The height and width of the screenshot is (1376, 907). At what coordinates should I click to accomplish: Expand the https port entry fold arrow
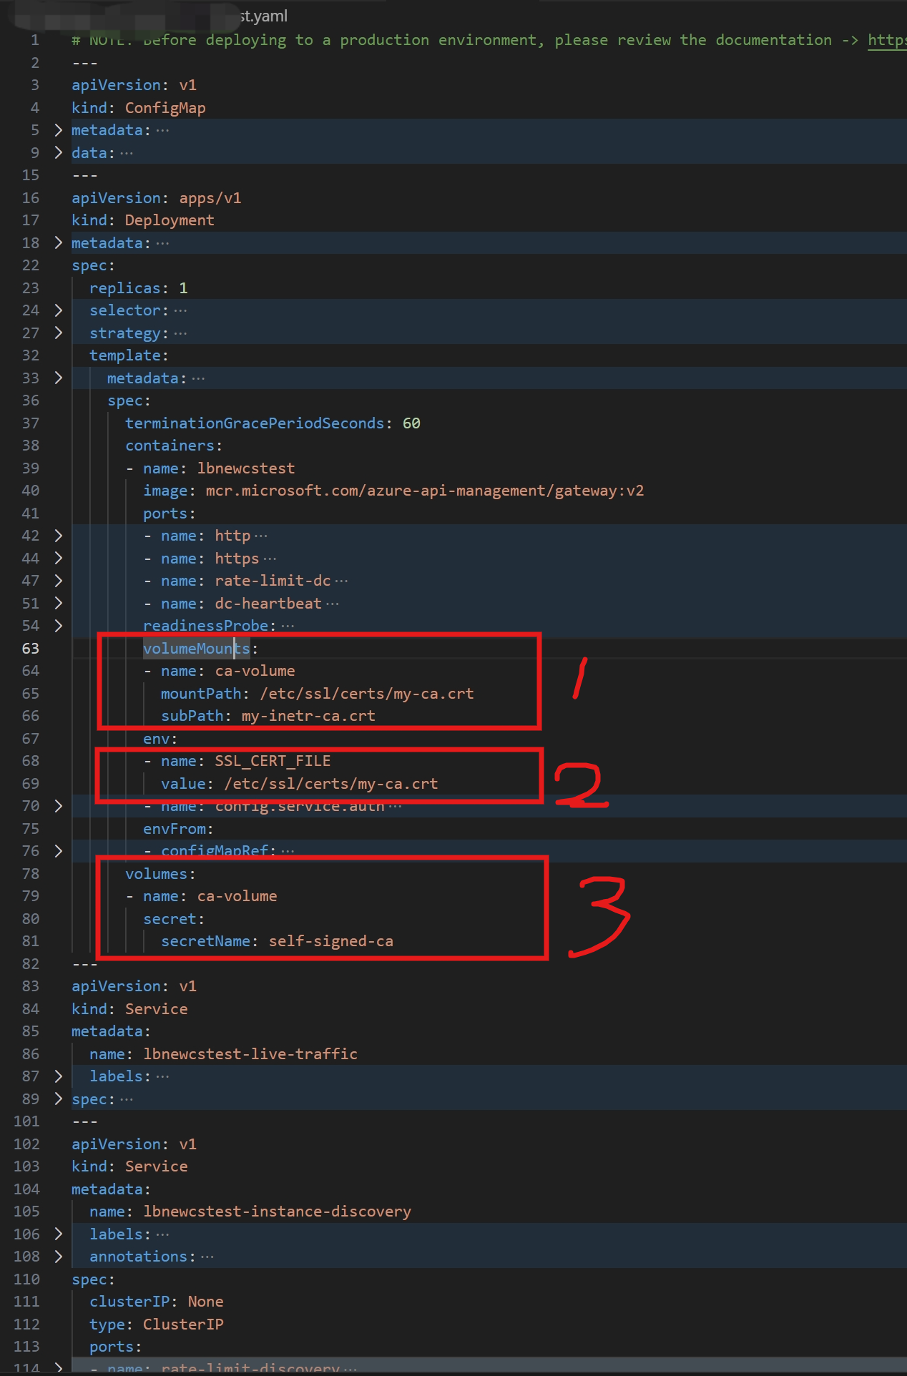coord(59,558)
